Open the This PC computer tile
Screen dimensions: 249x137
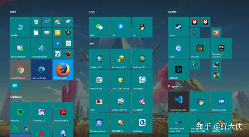tap(20, 27)
